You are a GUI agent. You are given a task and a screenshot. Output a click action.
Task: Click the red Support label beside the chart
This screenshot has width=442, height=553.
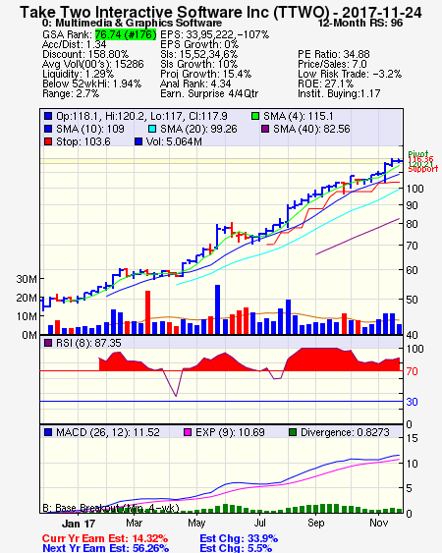[423, 169]
